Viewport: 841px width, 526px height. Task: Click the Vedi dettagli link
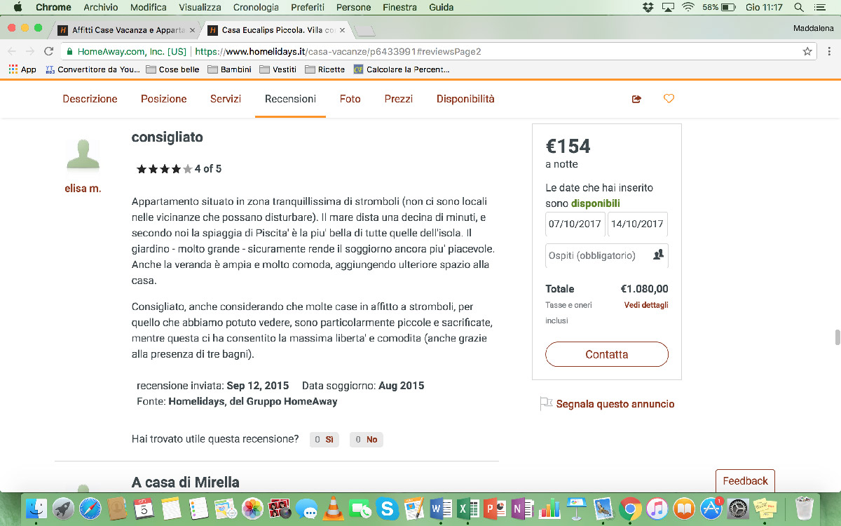point(645,305)
